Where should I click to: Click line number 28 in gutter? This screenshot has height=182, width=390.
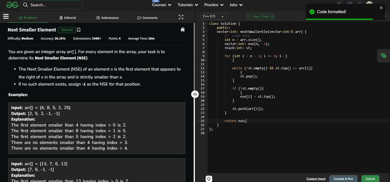[x=202, y=133]
